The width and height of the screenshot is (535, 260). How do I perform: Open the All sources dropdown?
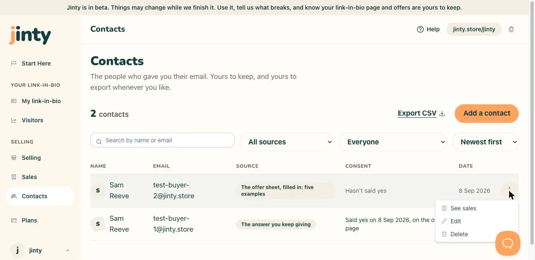(286, 142)
